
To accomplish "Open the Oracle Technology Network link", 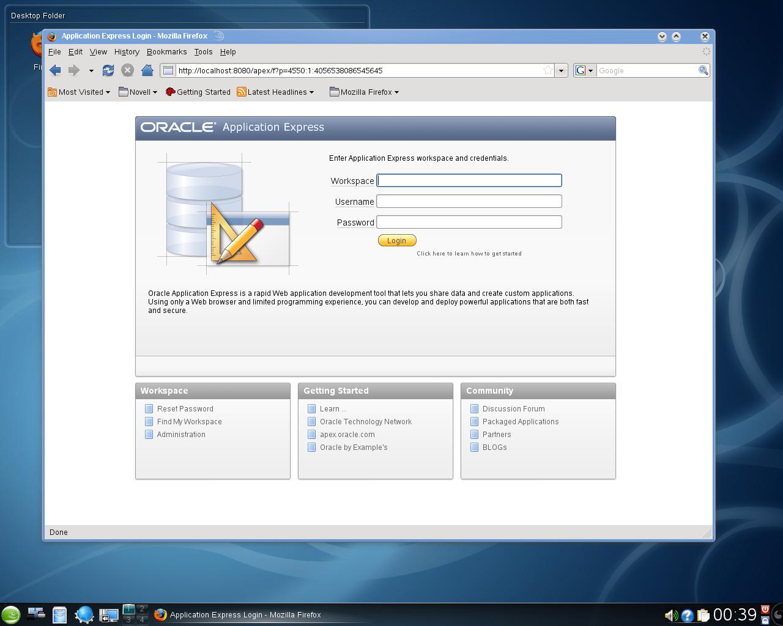I will [366, 422].
